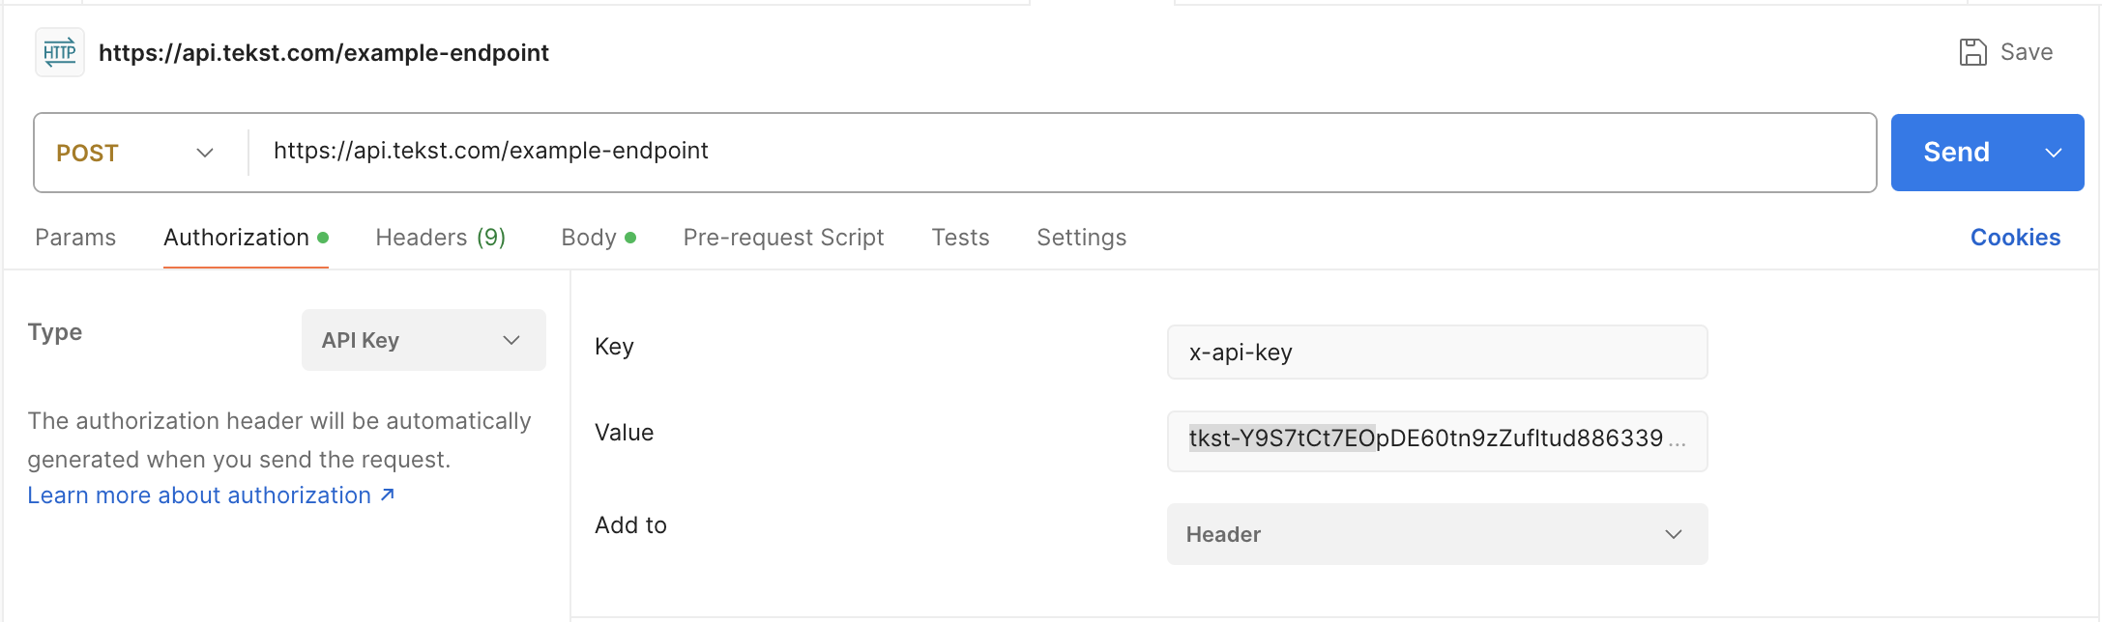Focus the Key field with x-api-key
Viewport: 2102px width, 622px height.
(1437, 353)
